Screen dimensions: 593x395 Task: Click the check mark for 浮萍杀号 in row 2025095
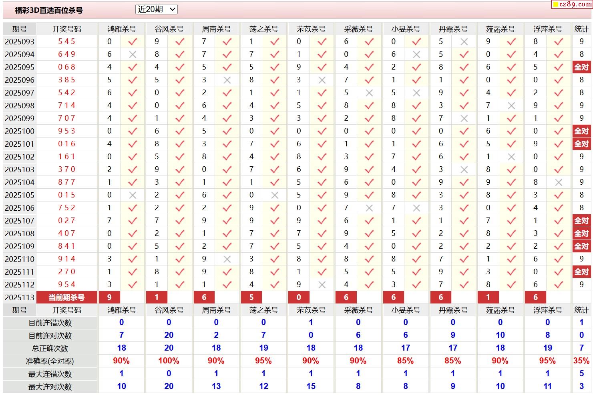click(559, 67)
